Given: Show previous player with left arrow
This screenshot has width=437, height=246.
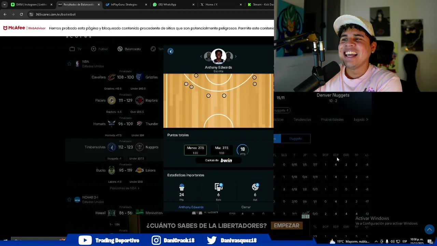Looking at the screenshot, I should tap(201, 56).
